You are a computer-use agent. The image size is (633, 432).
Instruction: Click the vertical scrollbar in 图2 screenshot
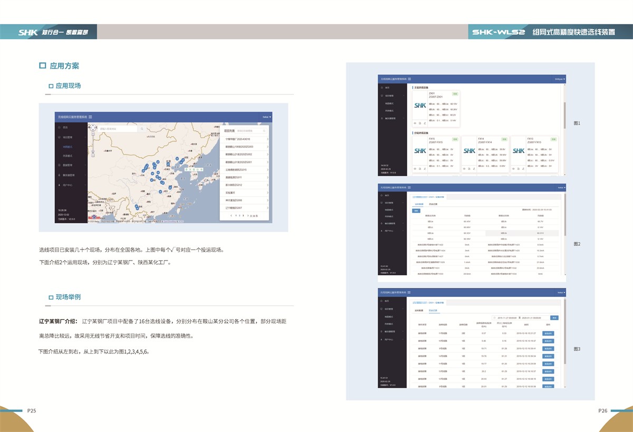(x=564, y=214)
